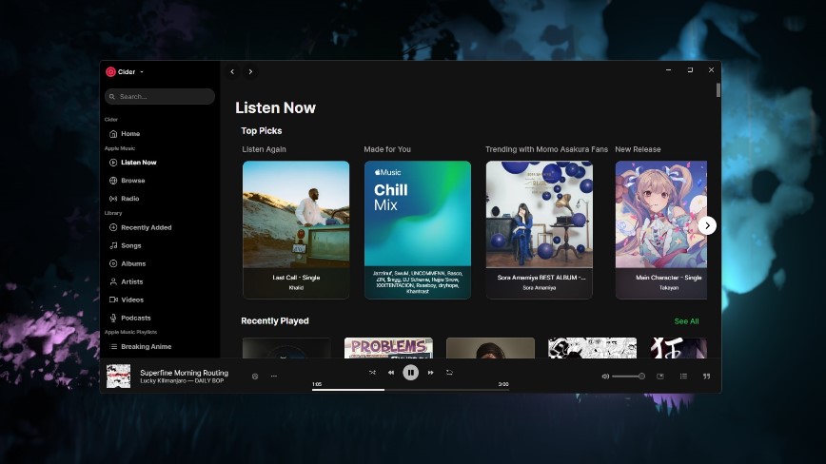Click the Search magnifier icon

112,97
